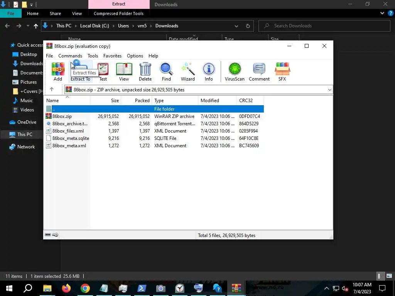
Task: Expand the address bar history dropdown
Action: pyautogui.click(x=236, y=26)
